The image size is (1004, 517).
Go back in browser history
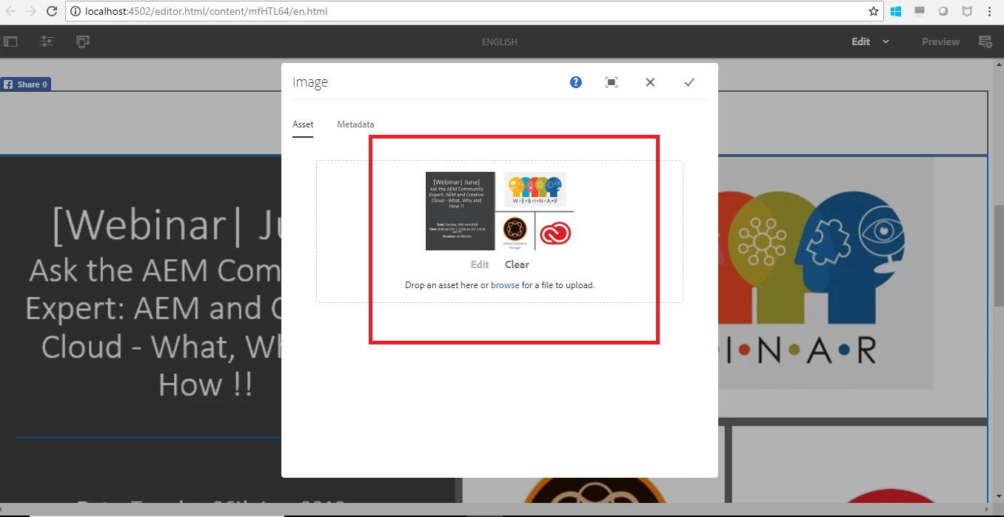pyautogui.click(x=10, y=11)
